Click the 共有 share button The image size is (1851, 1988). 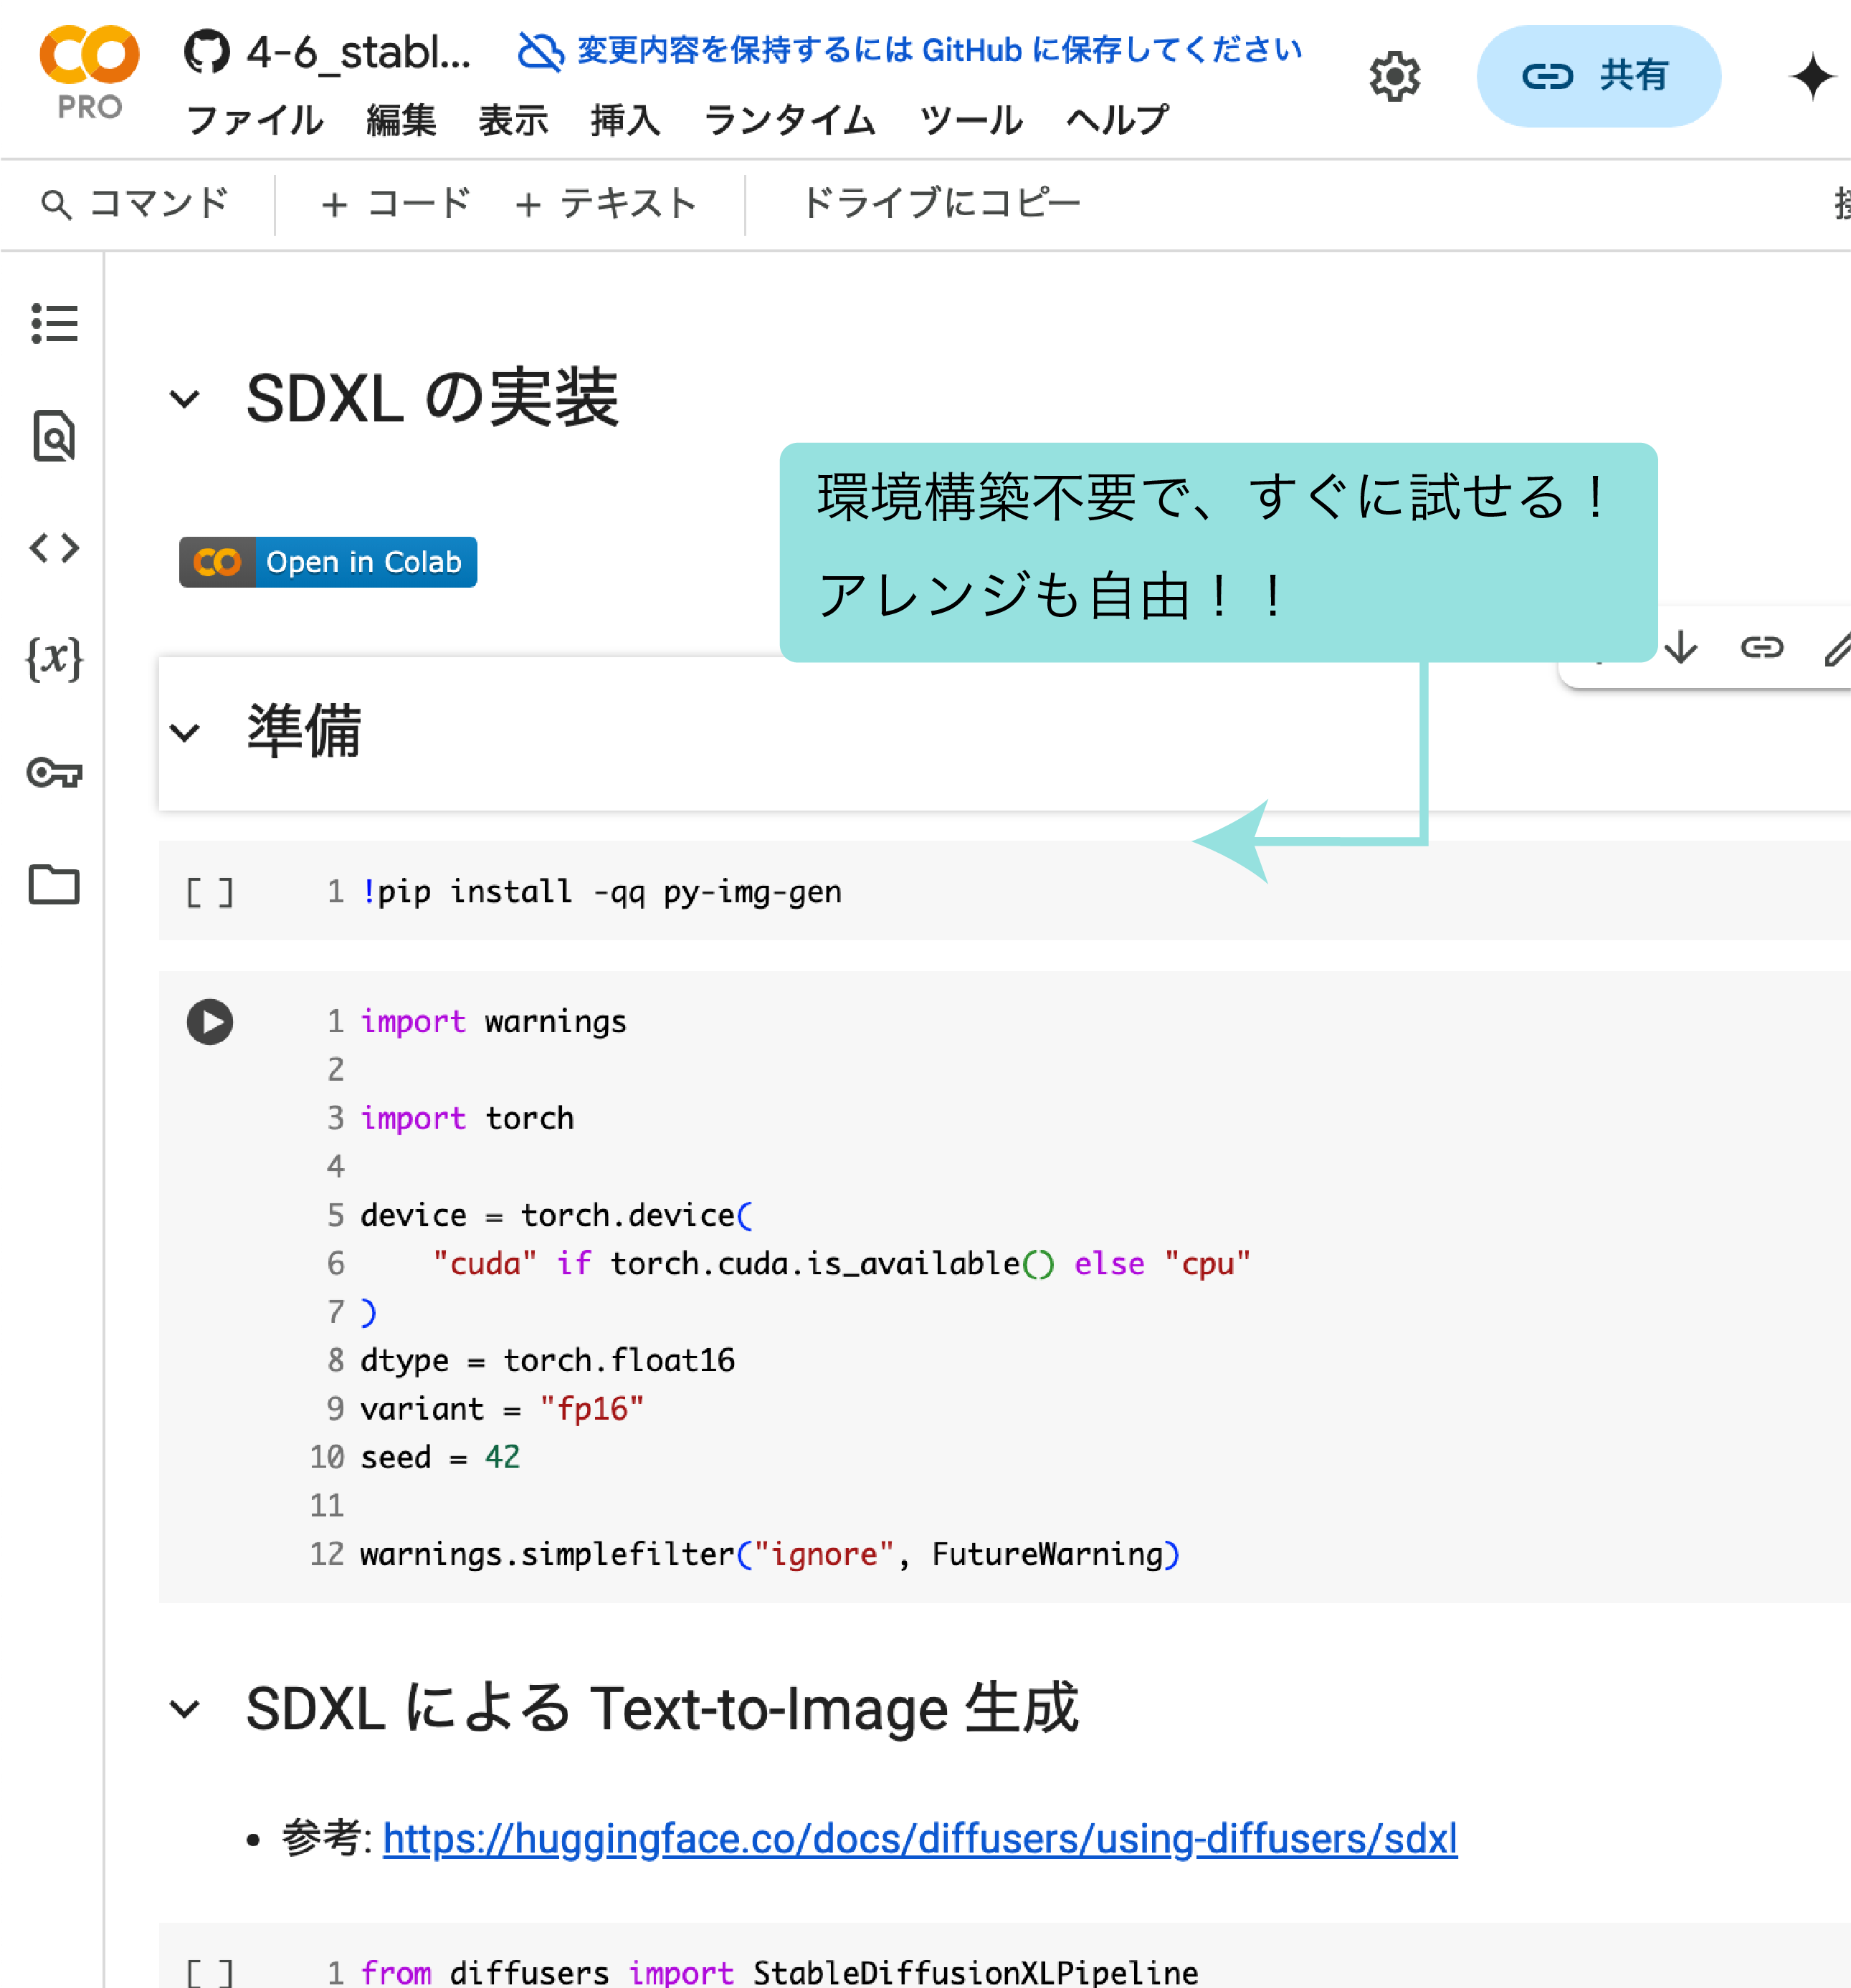[1598, 76]
